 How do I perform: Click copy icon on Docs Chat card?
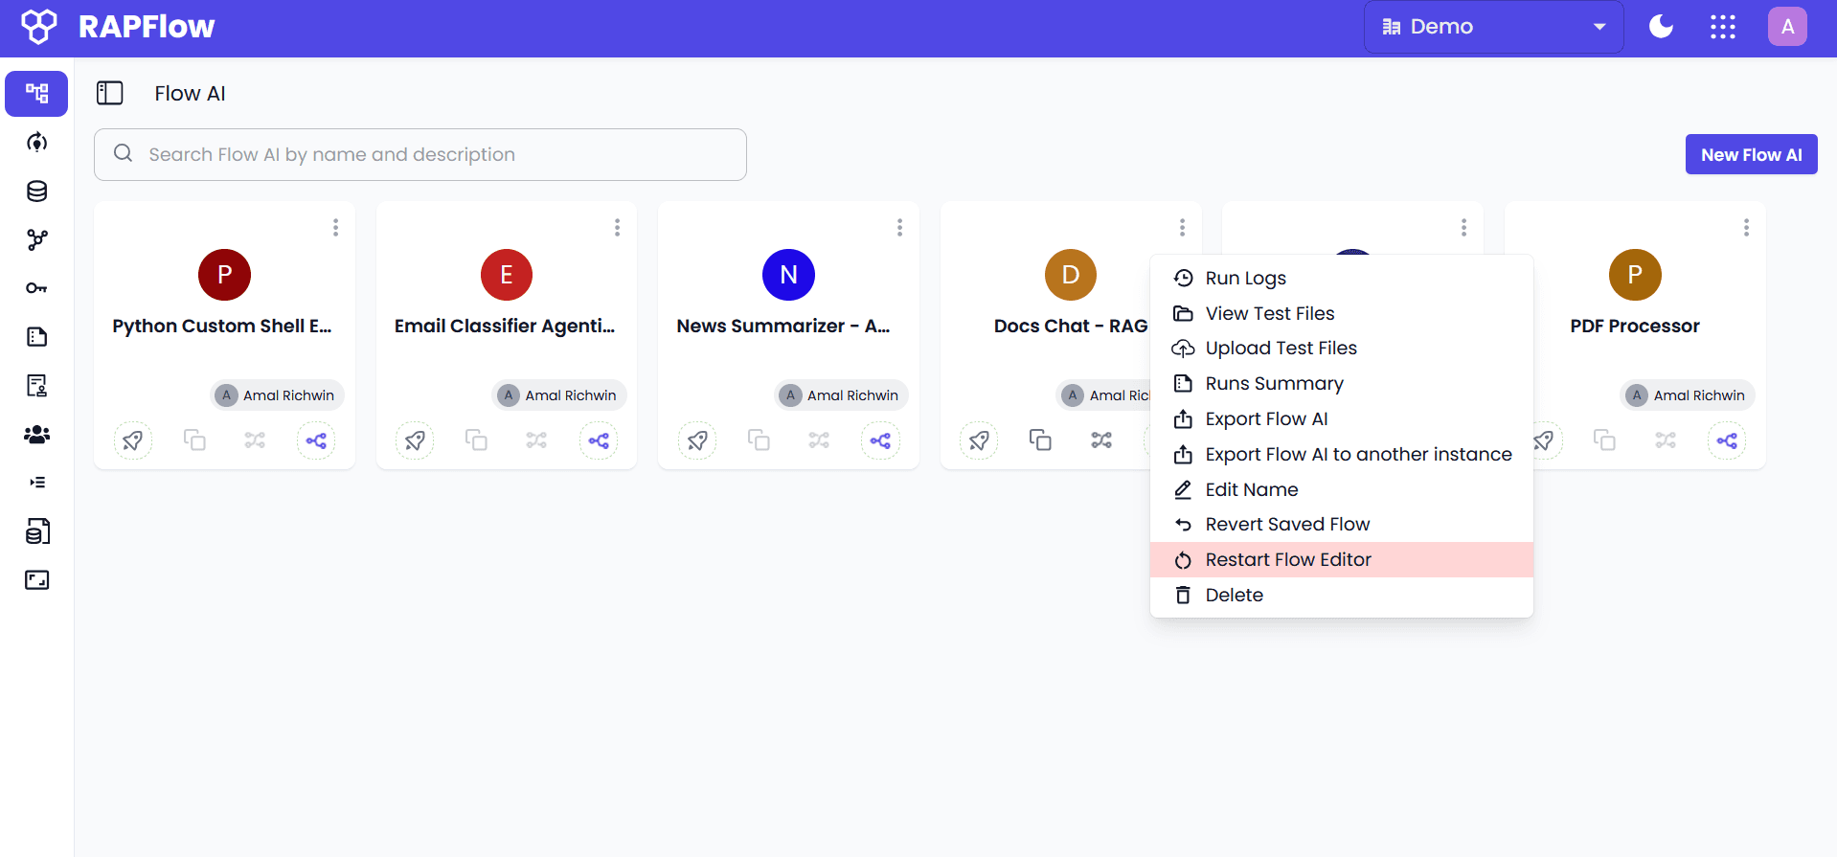(1040, 440)
